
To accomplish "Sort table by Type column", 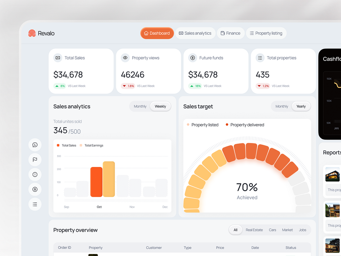I will tap(188, 247).
